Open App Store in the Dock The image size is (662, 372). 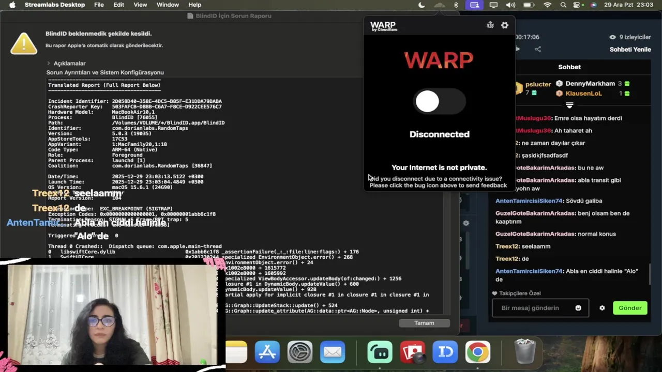(267, 352)
